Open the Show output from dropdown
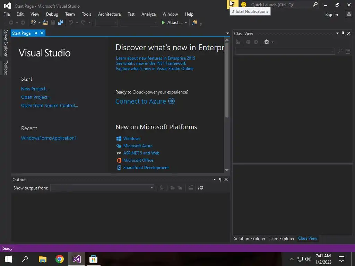355x266 pixels. [x=102, y=188]
